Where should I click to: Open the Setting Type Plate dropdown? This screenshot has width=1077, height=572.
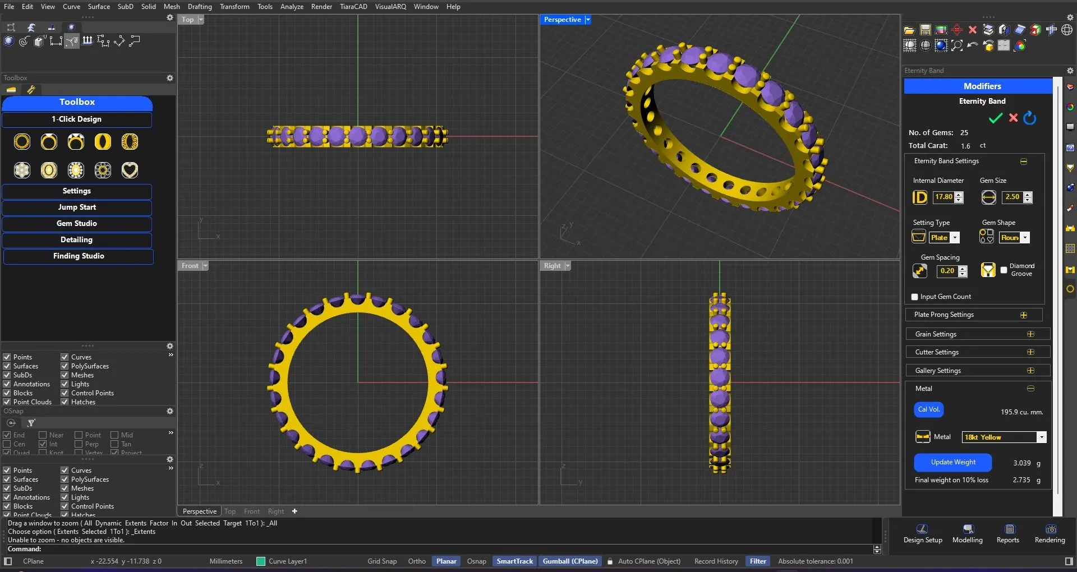pos(955,238)
